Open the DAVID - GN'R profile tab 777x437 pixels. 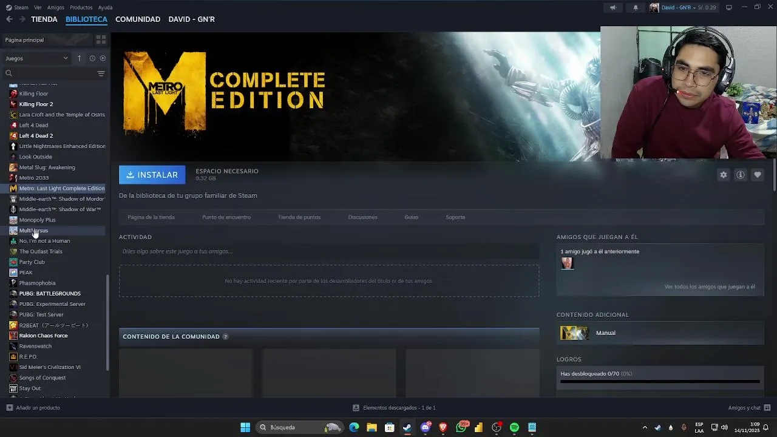pos(192,19)
